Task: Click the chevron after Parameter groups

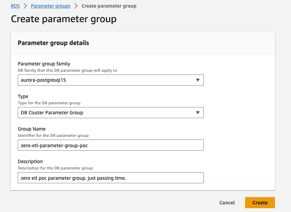Action: (x=76, y=6)
